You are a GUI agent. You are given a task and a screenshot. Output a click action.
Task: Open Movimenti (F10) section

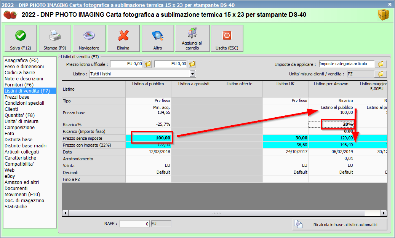22,195
